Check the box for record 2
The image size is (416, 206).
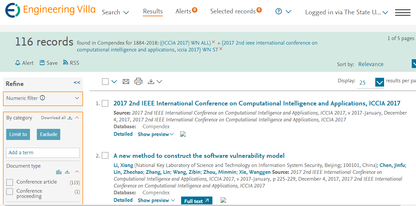point(105,156)
